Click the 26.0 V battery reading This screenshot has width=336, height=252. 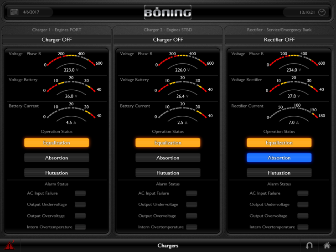click(x=71, y=96)
